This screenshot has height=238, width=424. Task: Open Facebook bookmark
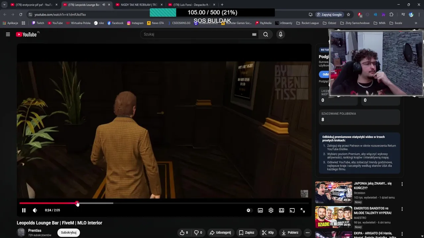point(115,23)
